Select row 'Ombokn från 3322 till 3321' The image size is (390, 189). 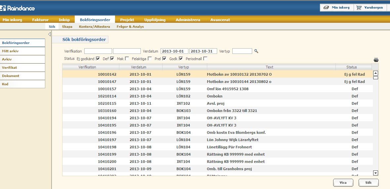coord(217,110)
